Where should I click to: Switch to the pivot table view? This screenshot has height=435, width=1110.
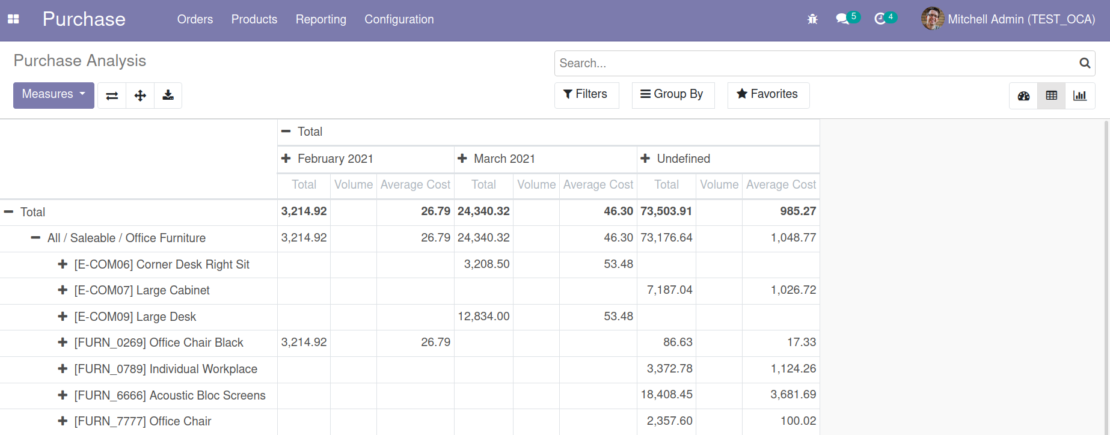click(x=1051, y=96)
